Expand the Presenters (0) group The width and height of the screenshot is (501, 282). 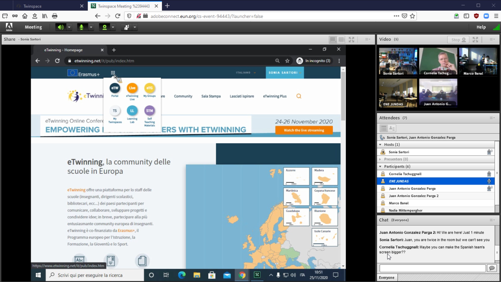click(x=380, y=159)
